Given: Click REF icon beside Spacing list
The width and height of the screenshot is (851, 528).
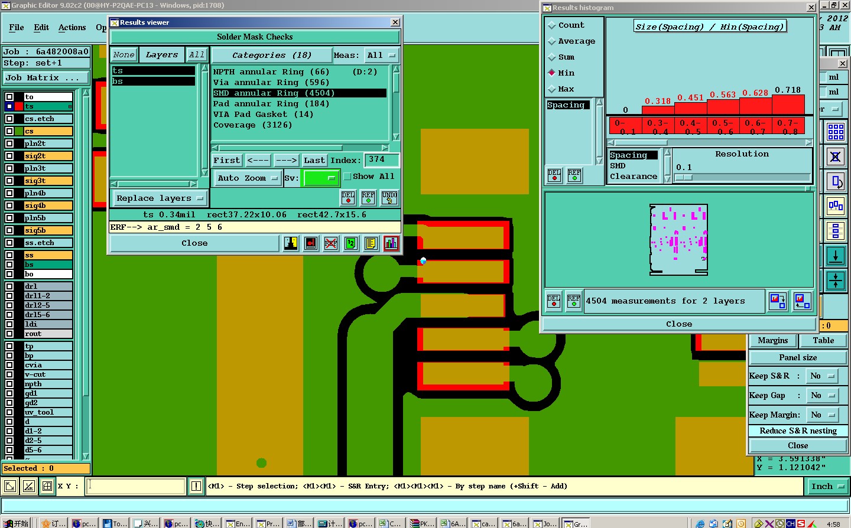Looking at the screenshot, I should pos(574,175).
